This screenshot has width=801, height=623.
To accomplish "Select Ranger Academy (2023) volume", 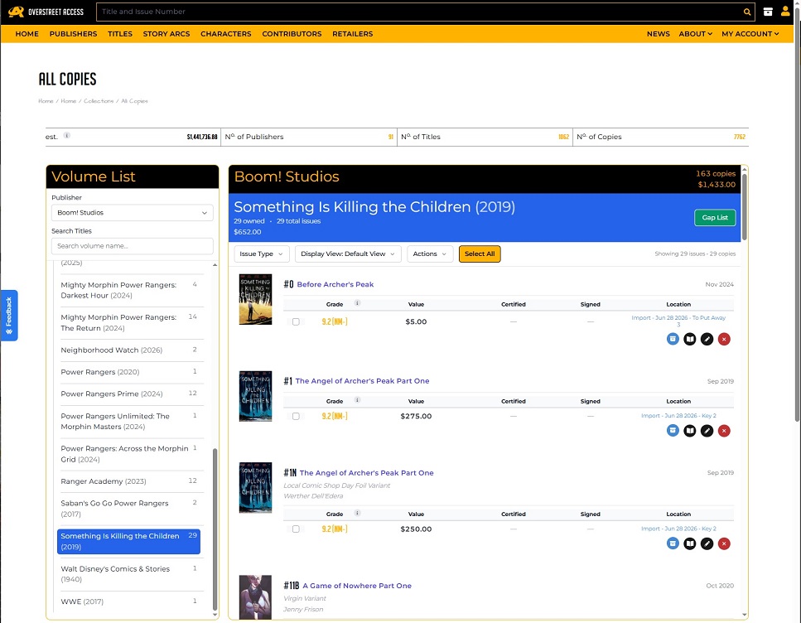I will [x=128, y=481].
